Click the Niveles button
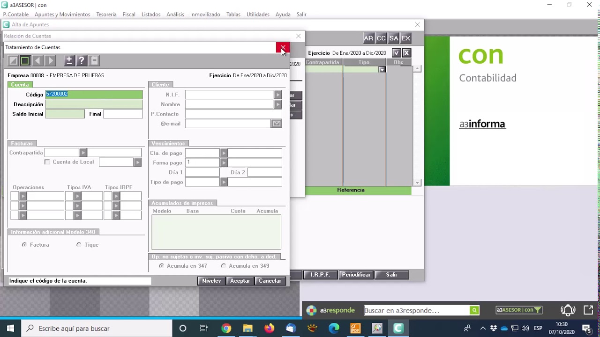The image size is (600, 337). (211, 281)
